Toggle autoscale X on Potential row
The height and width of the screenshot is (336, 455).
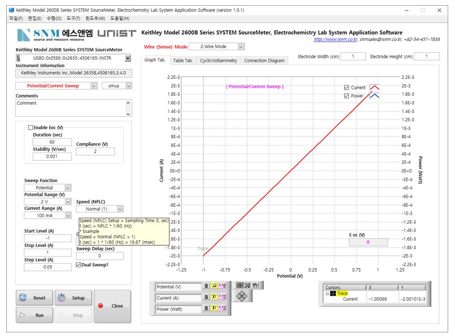(215, 287)
